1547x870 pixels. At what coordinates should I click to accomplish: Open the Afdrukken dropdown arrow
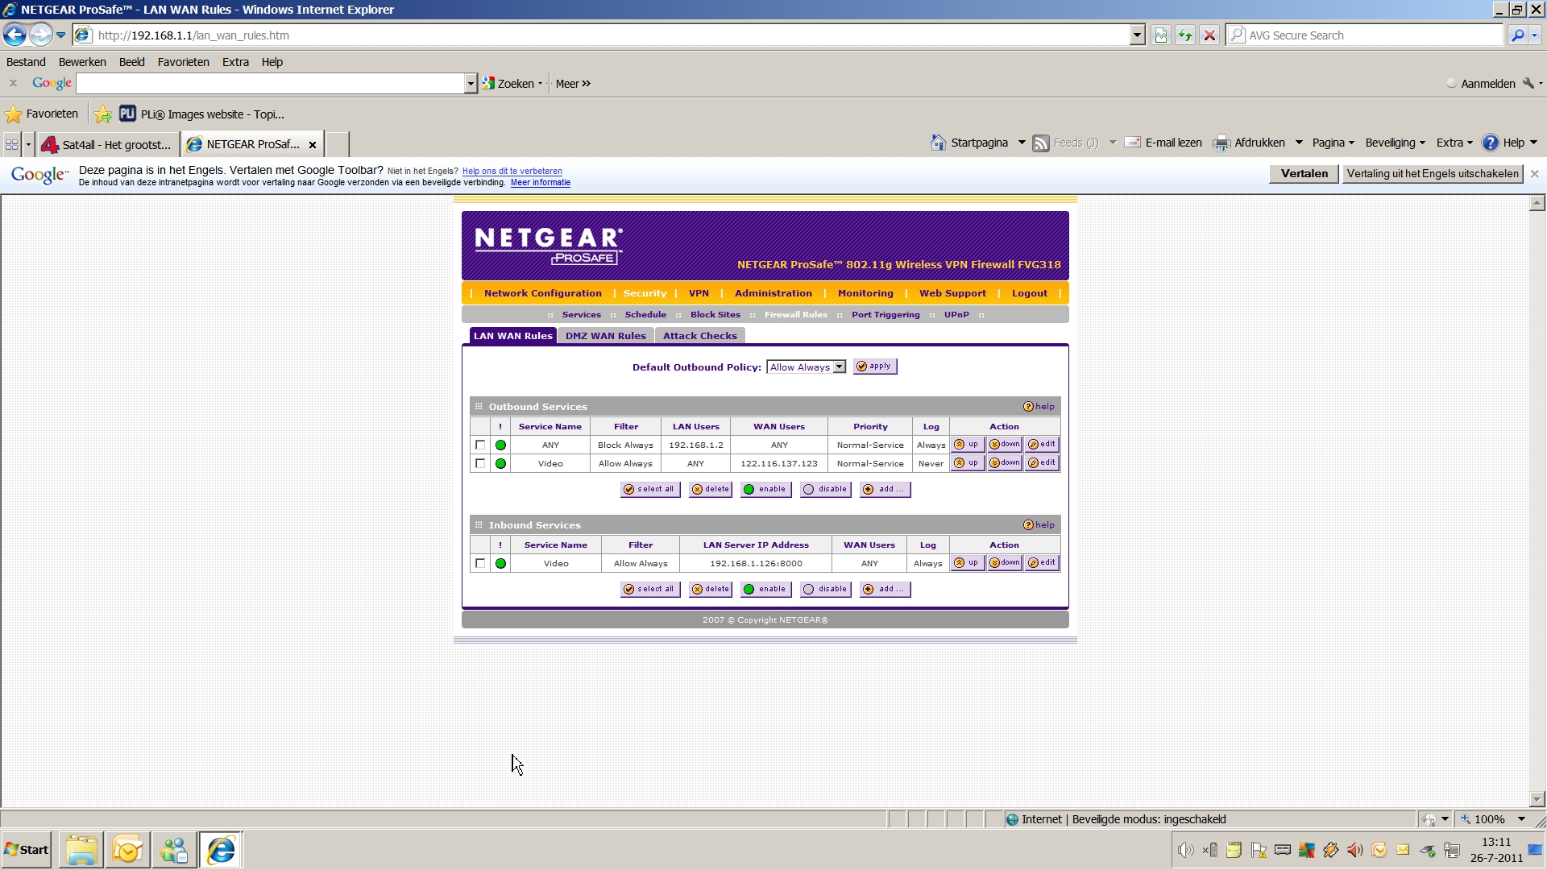pyautogui.click(x=1299, y=143)
